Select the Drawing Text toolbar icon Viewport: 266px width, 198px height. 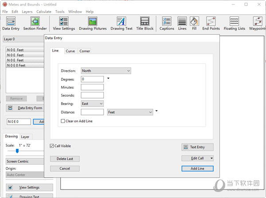coord(121,24)
